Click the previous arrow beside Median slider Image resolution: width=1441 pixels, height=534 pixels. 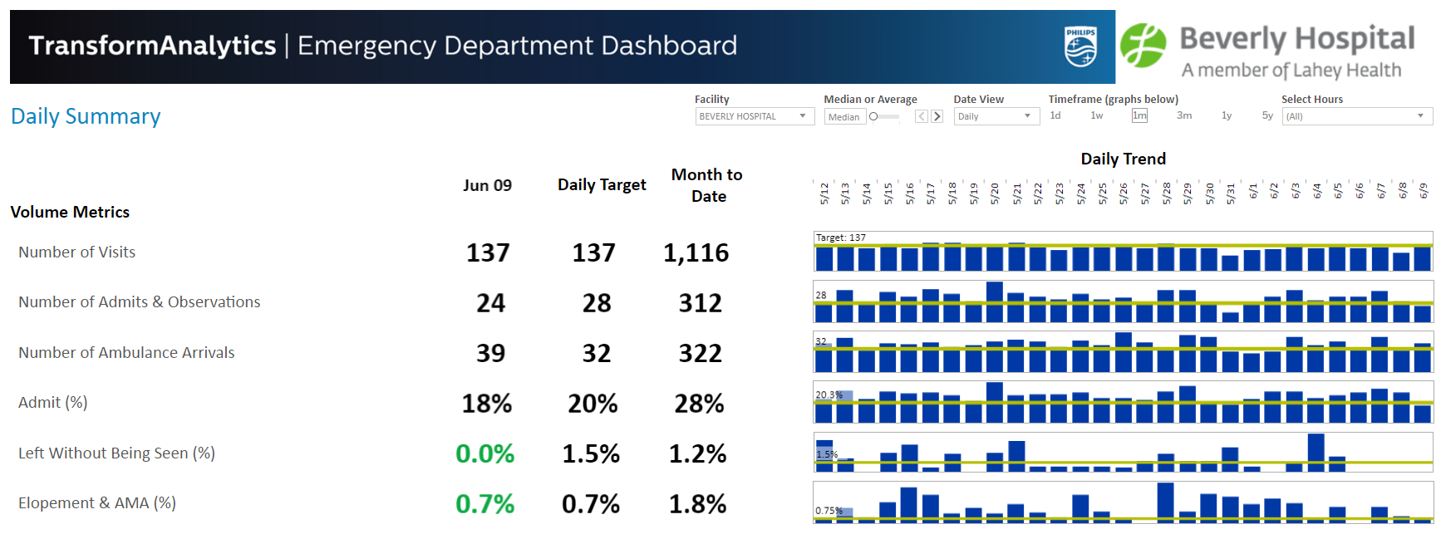coord(922,116)
